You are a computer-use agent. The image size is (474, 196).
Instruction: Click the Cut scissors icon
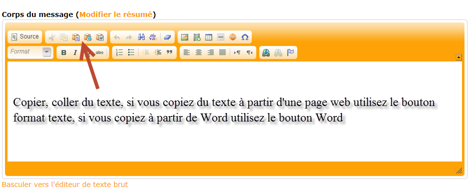click(x=52, y=37)
